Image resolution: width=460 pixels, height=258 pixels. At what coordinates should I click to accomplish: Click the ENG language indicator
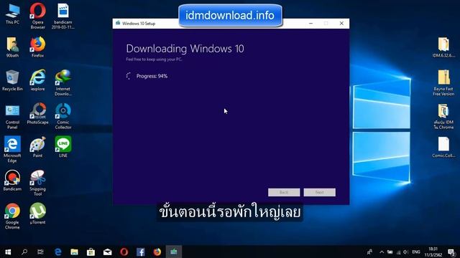click(x=416, y=252)
